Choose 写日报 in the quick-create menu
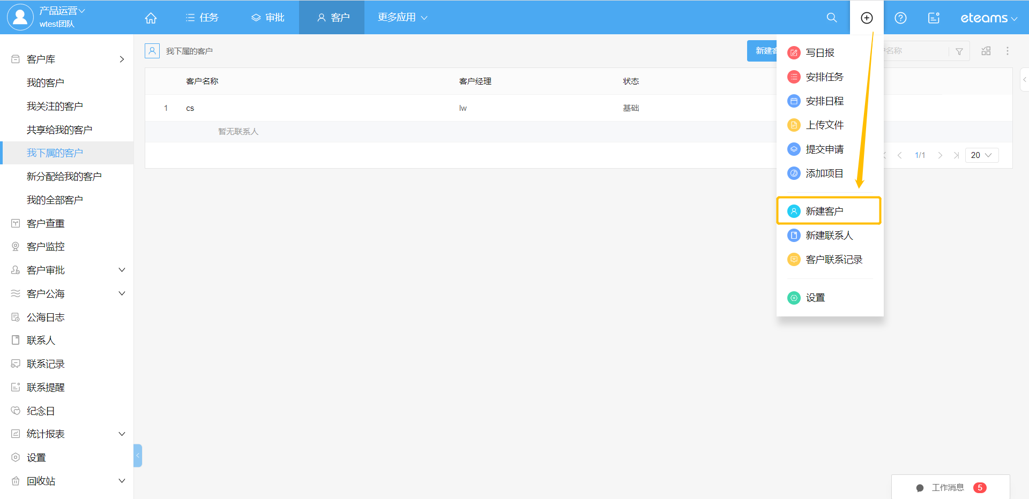 pyautogui.click(x=819, y=52)
